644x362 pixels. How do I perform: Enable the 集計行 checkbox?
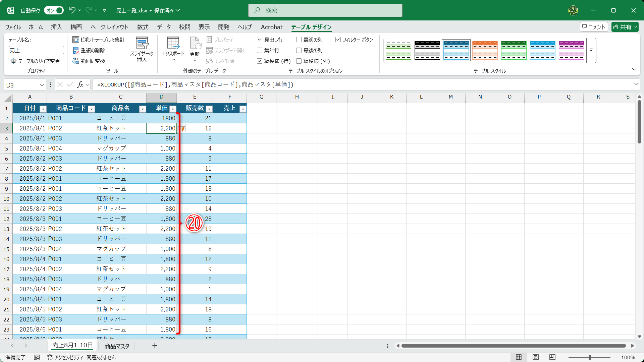click(x=259, y=50)
